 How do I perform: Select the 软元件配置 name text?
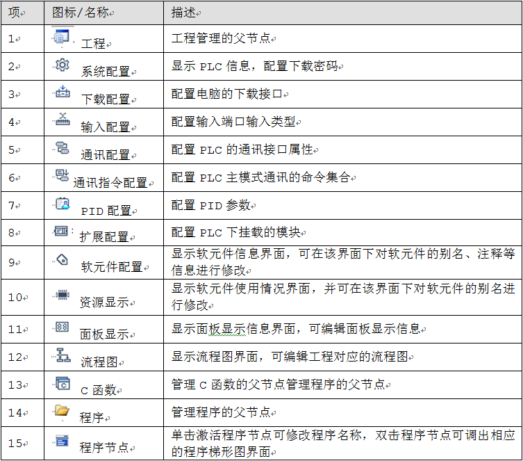(112, 267)
